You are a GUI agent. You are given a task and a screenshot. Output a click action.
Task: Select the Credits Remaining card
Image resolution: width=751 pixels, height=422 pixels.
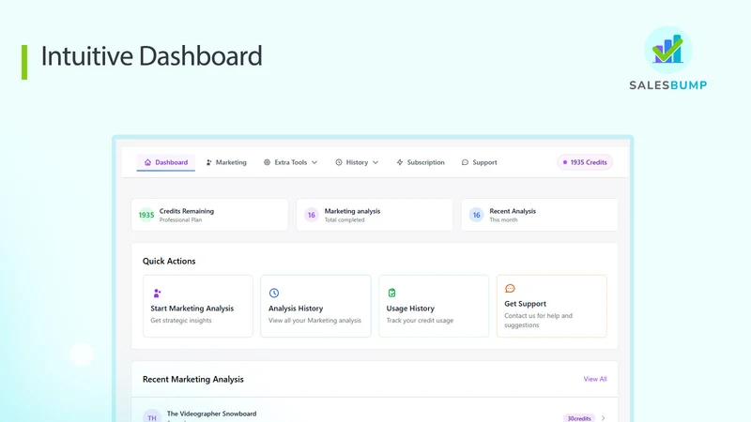tap(209, 215)
